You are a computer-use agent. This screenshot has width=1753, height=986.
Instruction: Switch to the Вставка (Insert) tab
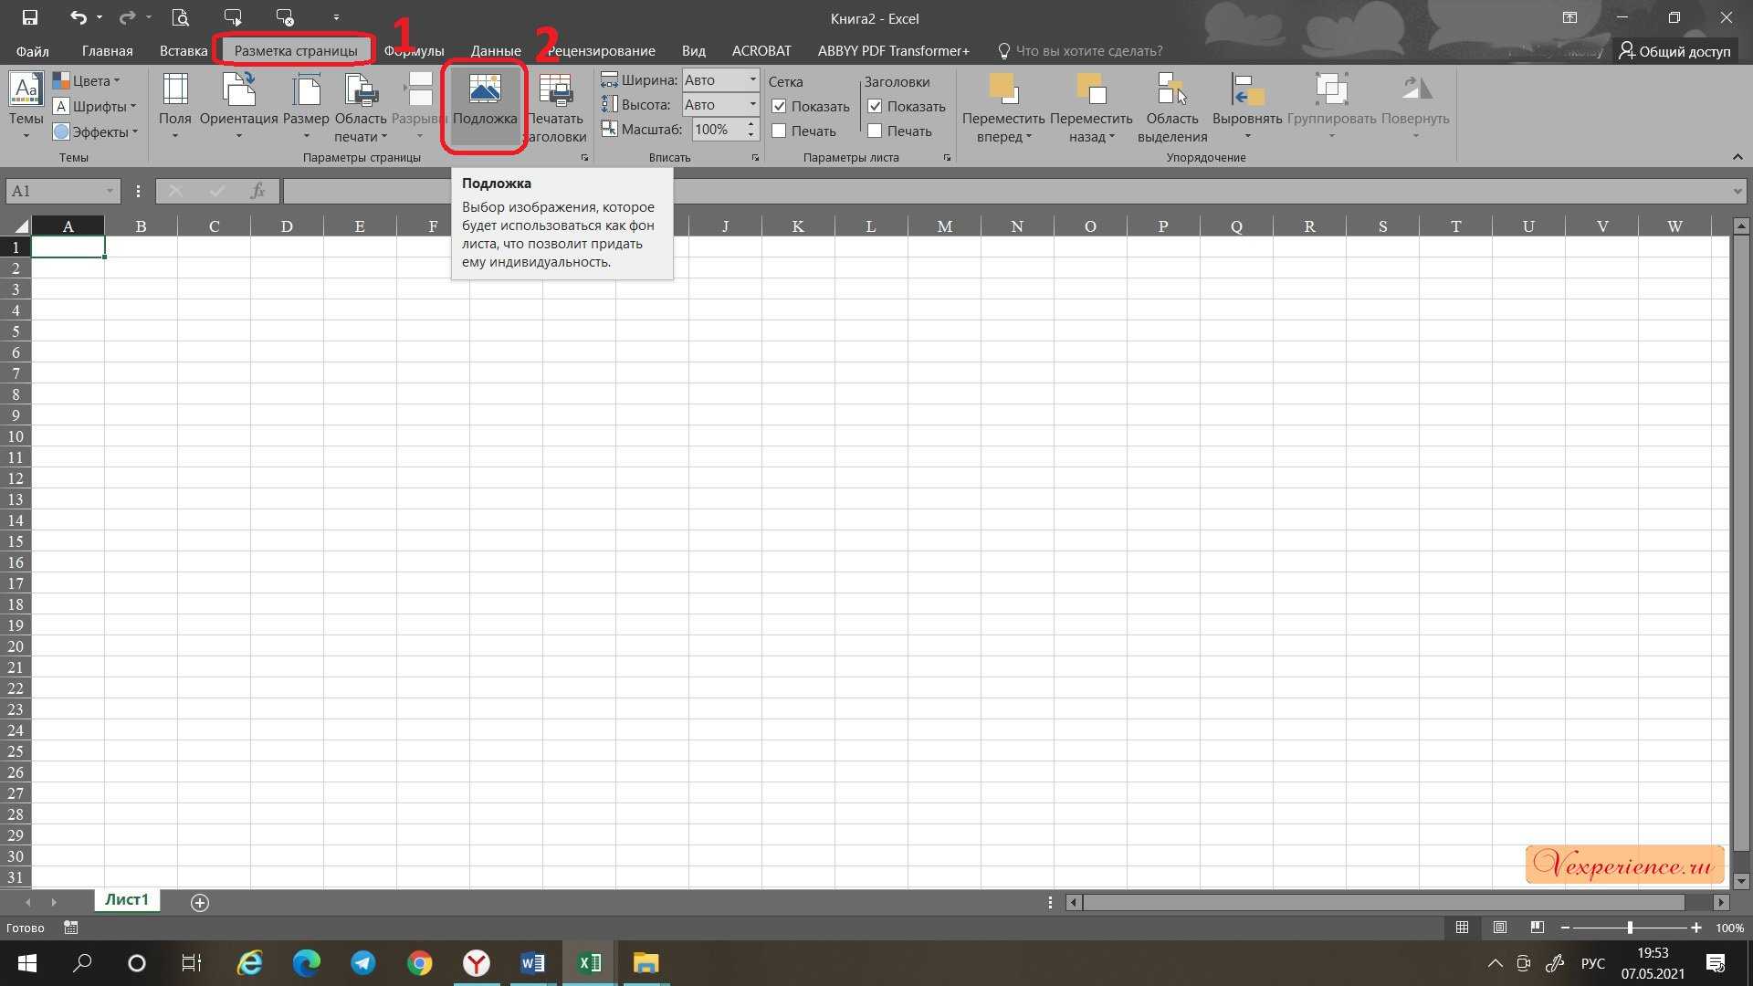[x=184, y=51]
